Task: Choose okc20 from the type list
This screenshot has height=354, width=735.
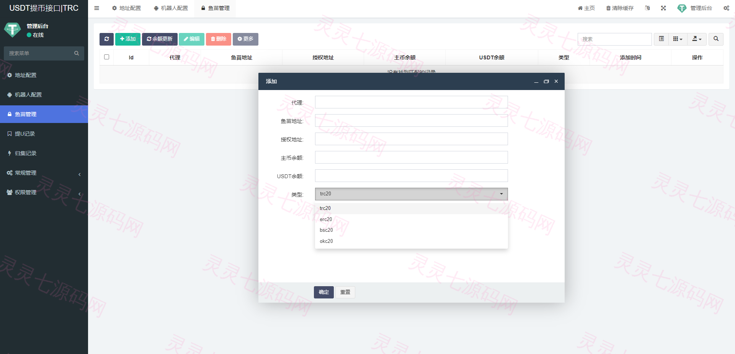Action: click(x=412, y=241)
